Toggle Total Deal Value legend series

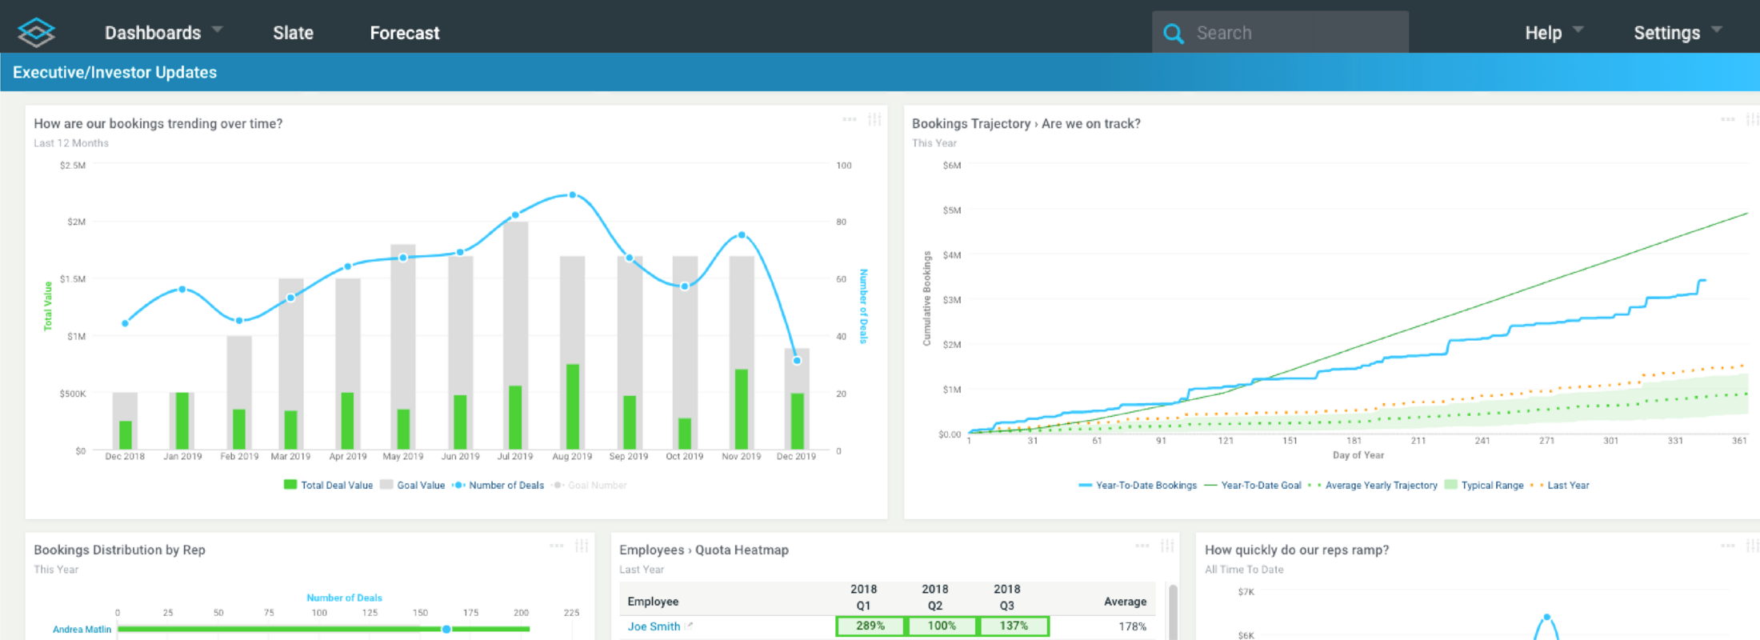329,485
